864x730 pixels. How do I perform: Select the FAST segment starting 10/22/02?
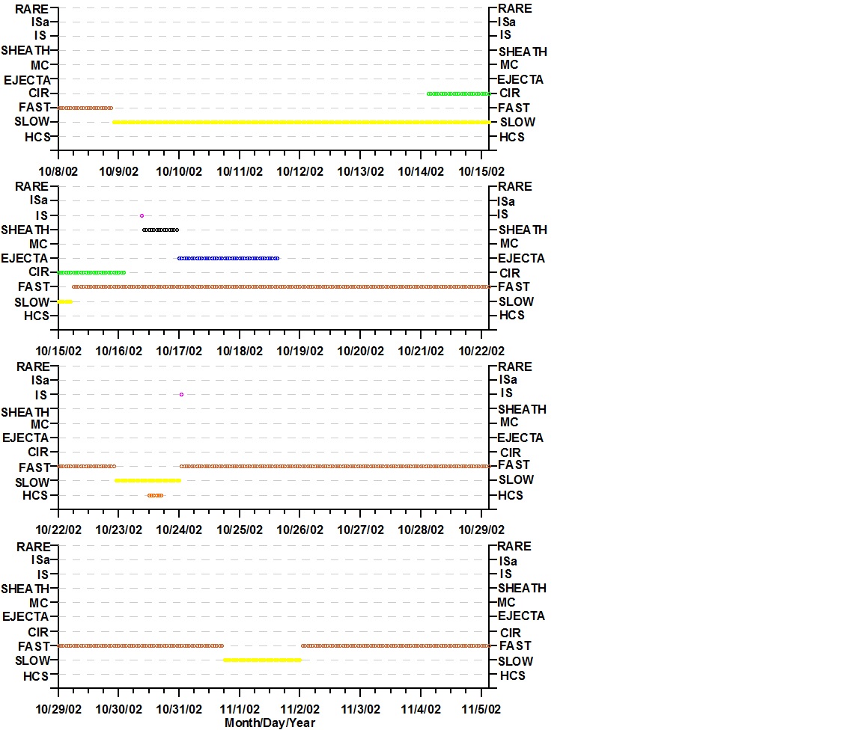click(87, 466)
